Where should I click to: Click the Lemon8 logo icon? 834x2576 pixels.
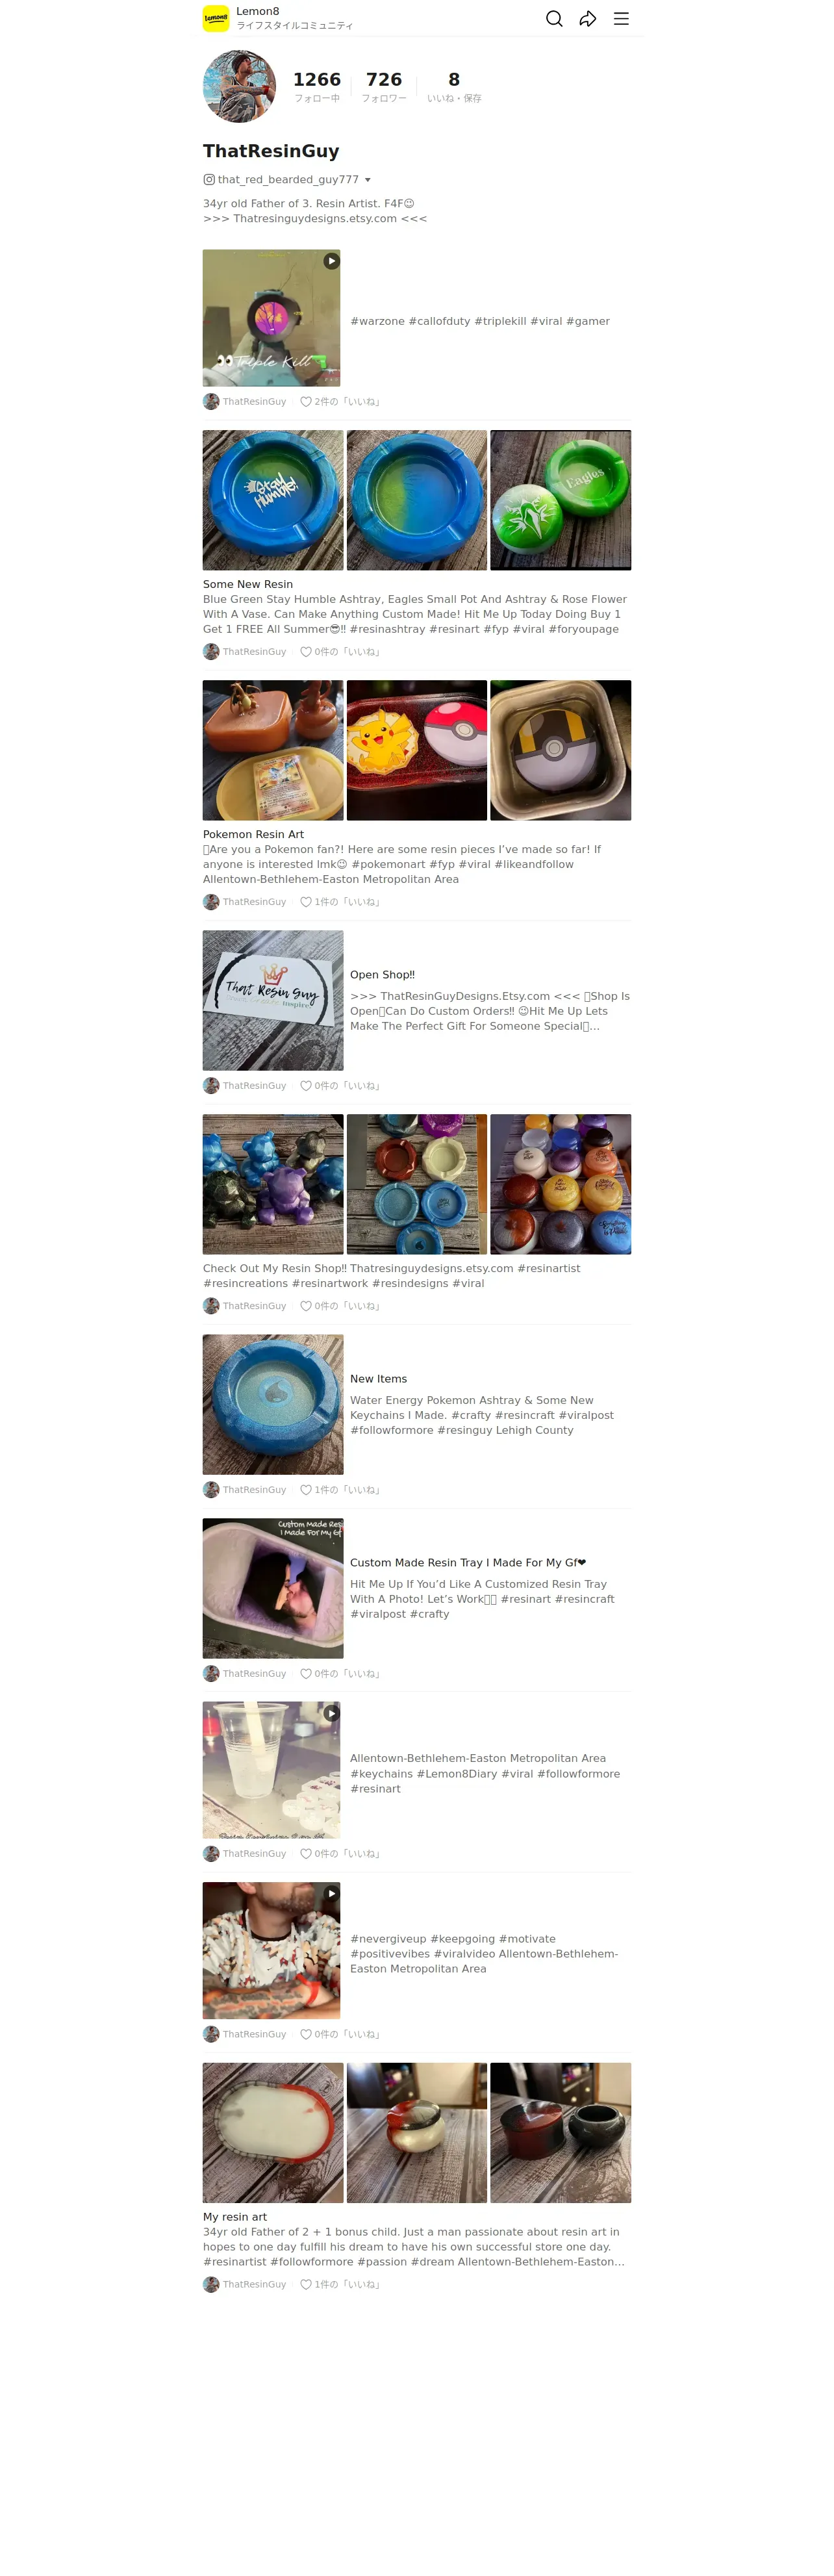(x=216, y=18)
